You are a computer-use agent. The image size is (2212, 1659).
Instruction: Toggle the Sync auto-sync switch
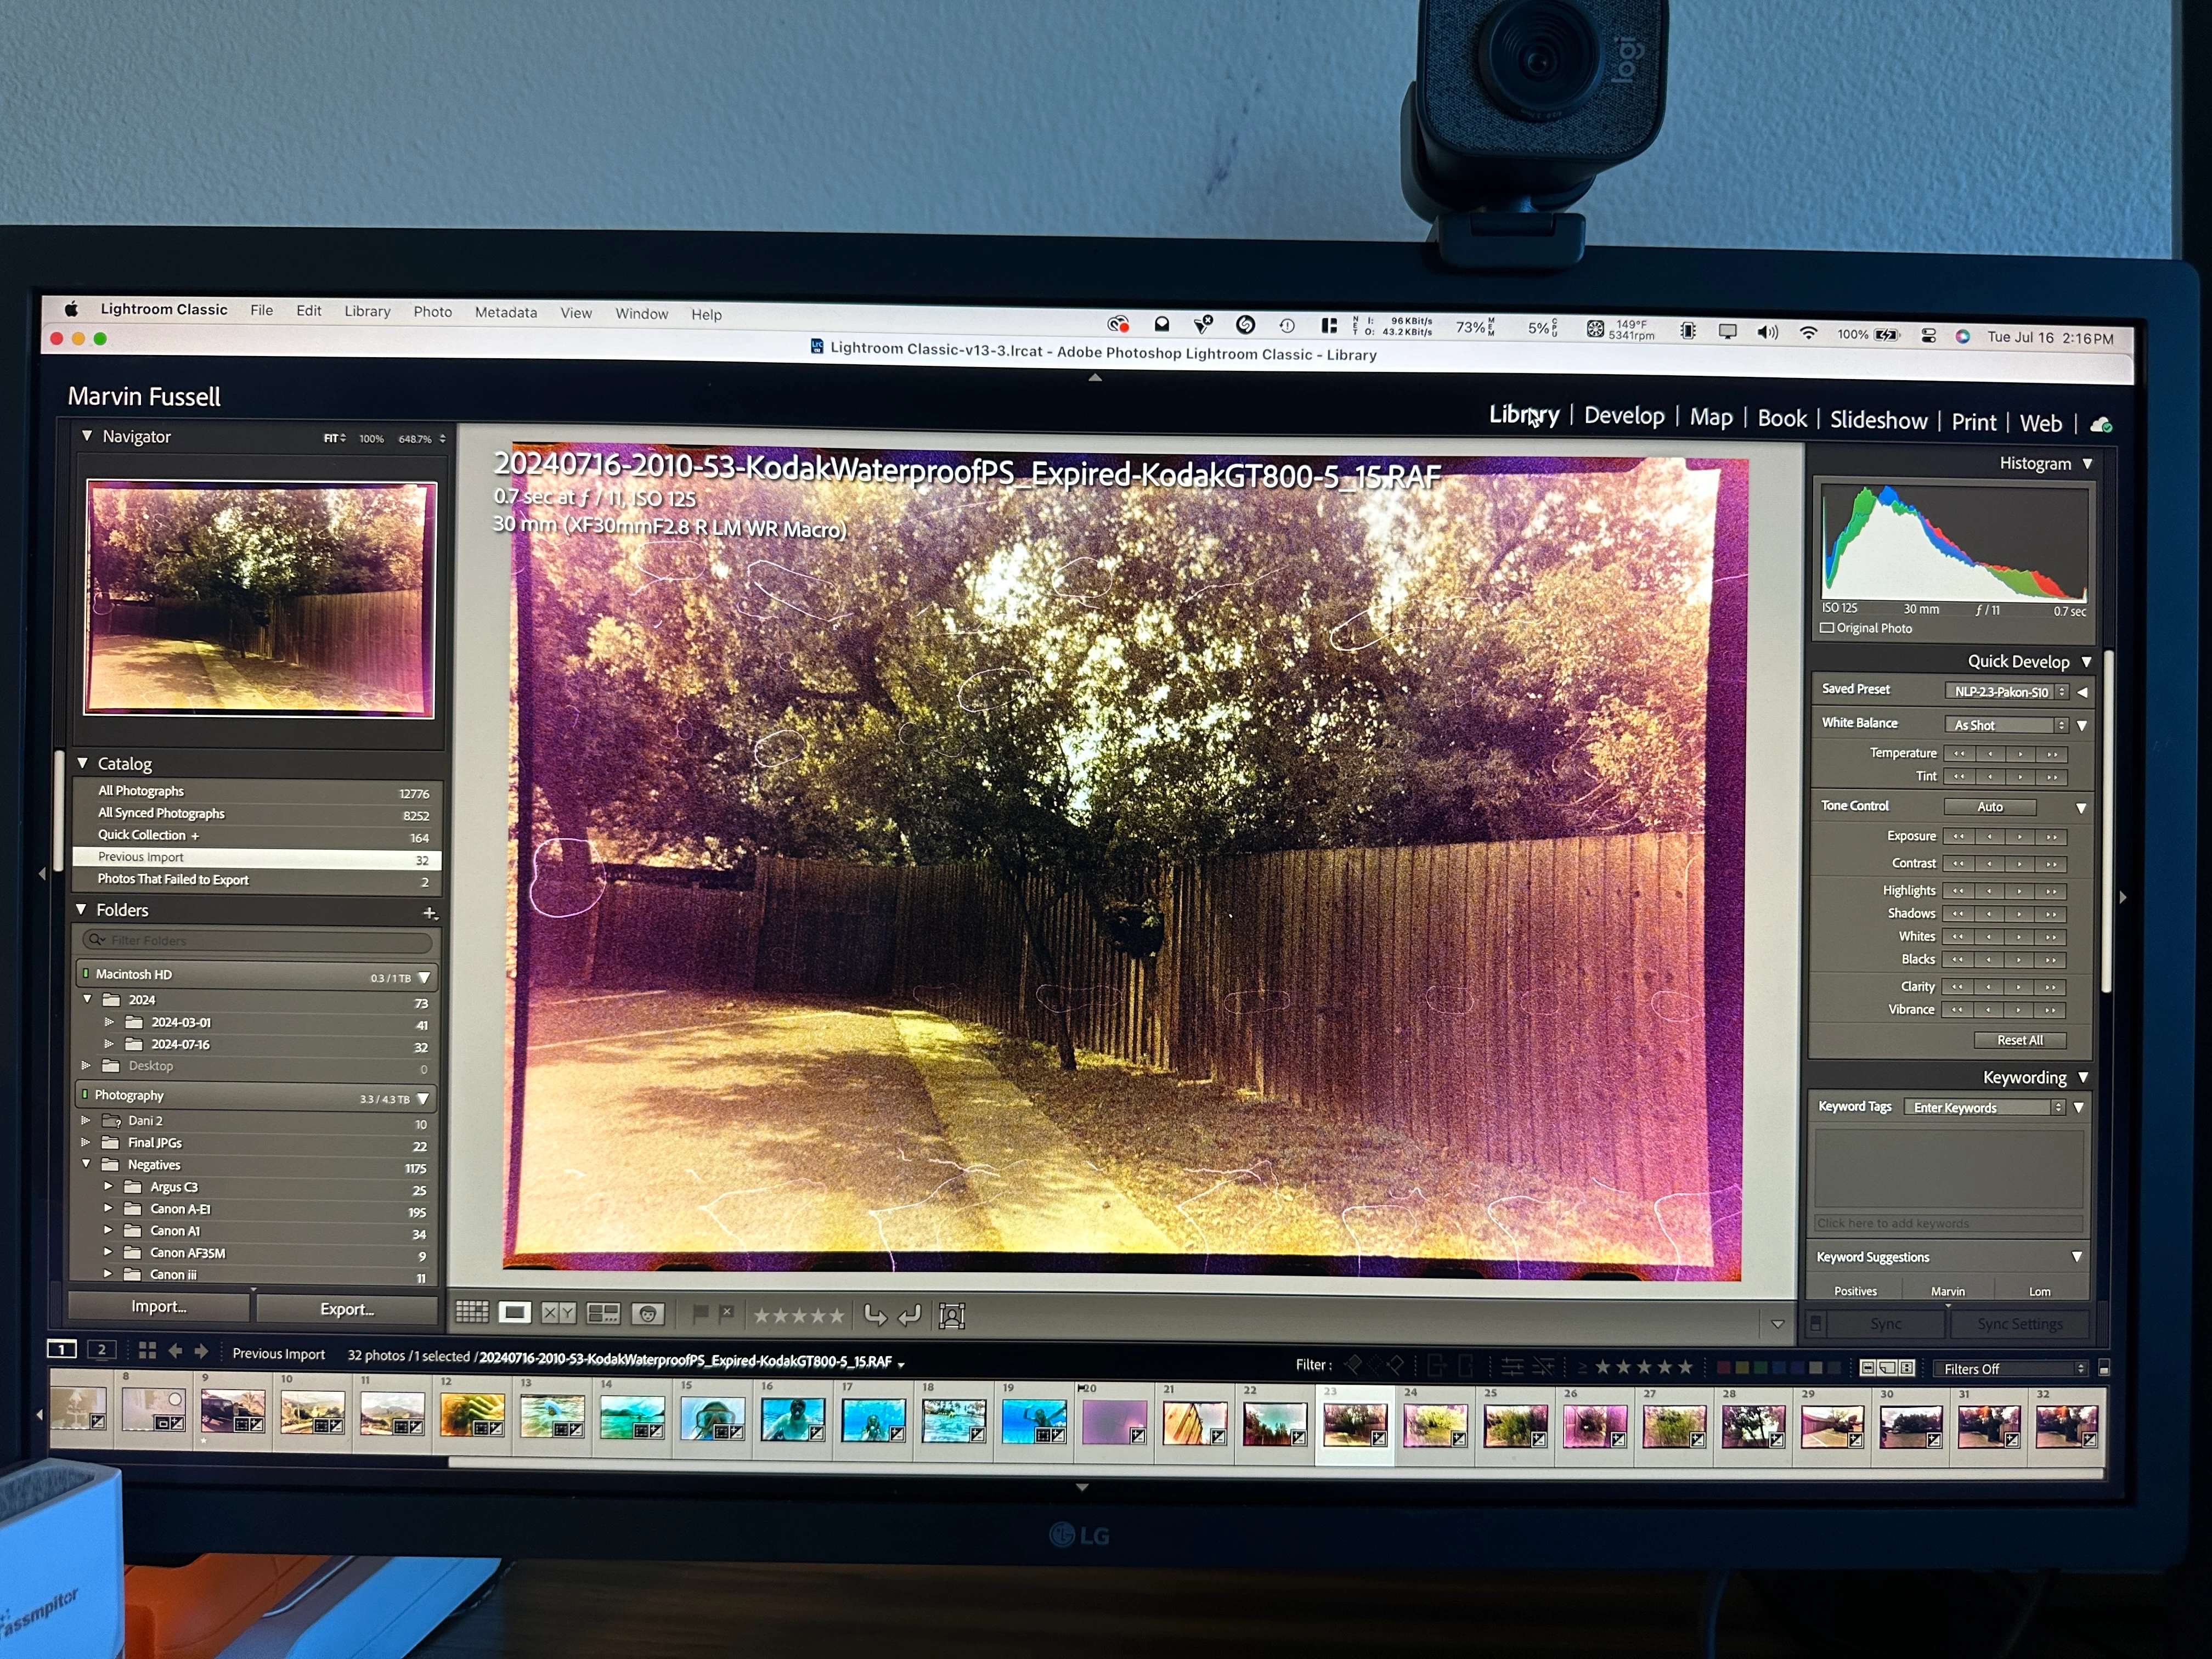click(x=1816, y=1323)
